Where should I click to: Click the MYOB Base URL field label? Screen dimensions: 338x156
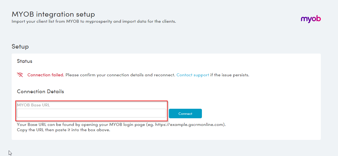click(33, 105)
